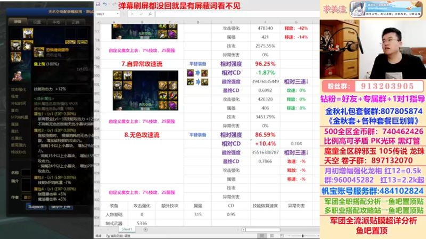Click the Page Layout view icon

click(x=272, y=236)
